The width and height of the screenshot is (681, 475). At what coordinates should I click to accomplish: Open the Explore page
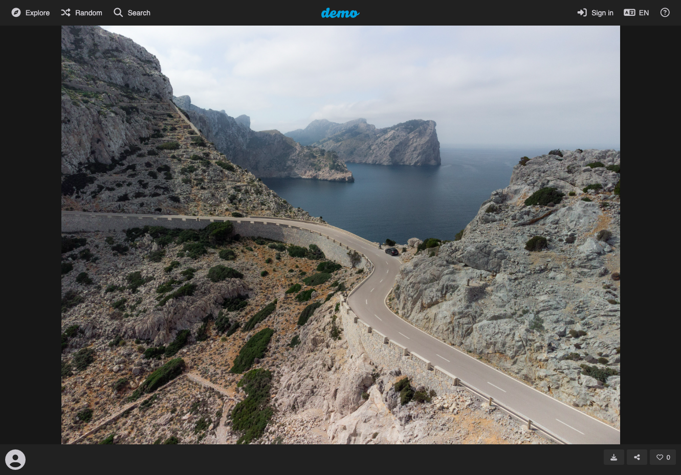[31, 13]
